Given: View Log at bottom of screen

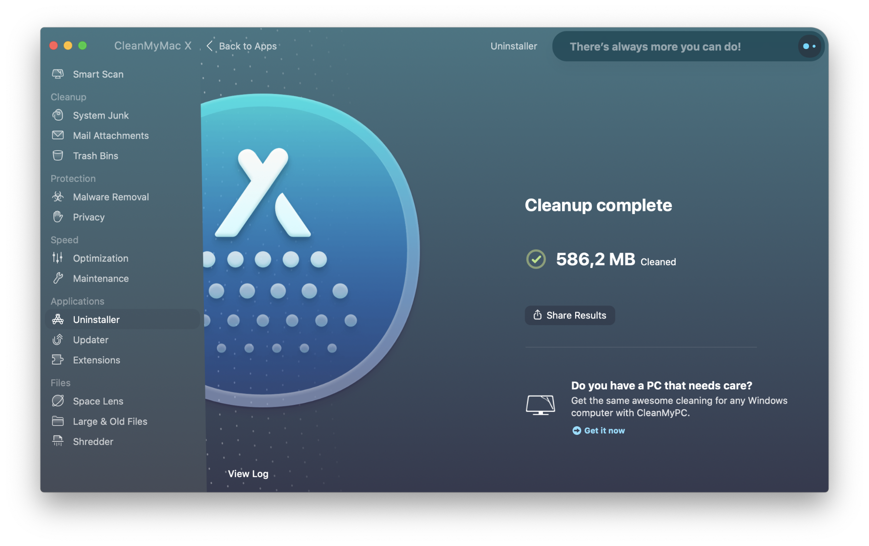Looking at the screenshot, I should (x=247, y=473).
